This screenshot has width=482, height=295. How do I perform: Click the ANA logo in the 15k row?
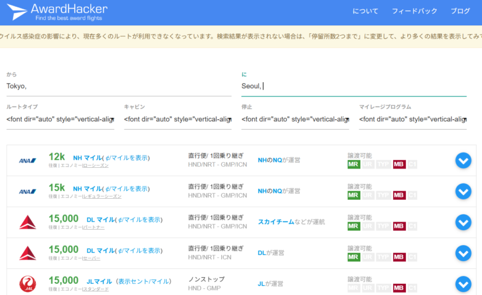tap(28, 191)
